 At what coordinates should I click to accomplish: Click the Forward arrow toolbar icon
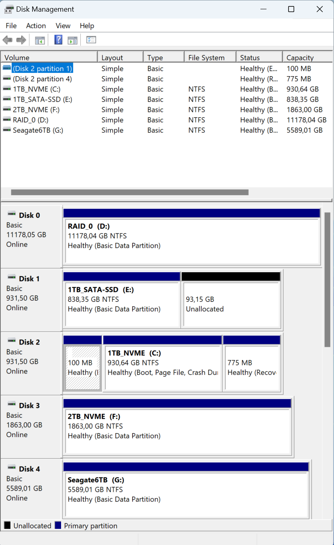(x=21, y=40)
